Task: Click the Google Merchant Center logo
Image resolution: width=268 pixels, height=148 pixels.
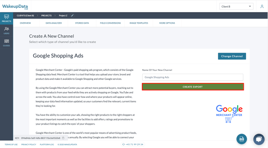Action: pyautogui.click(x=229, y=114)
